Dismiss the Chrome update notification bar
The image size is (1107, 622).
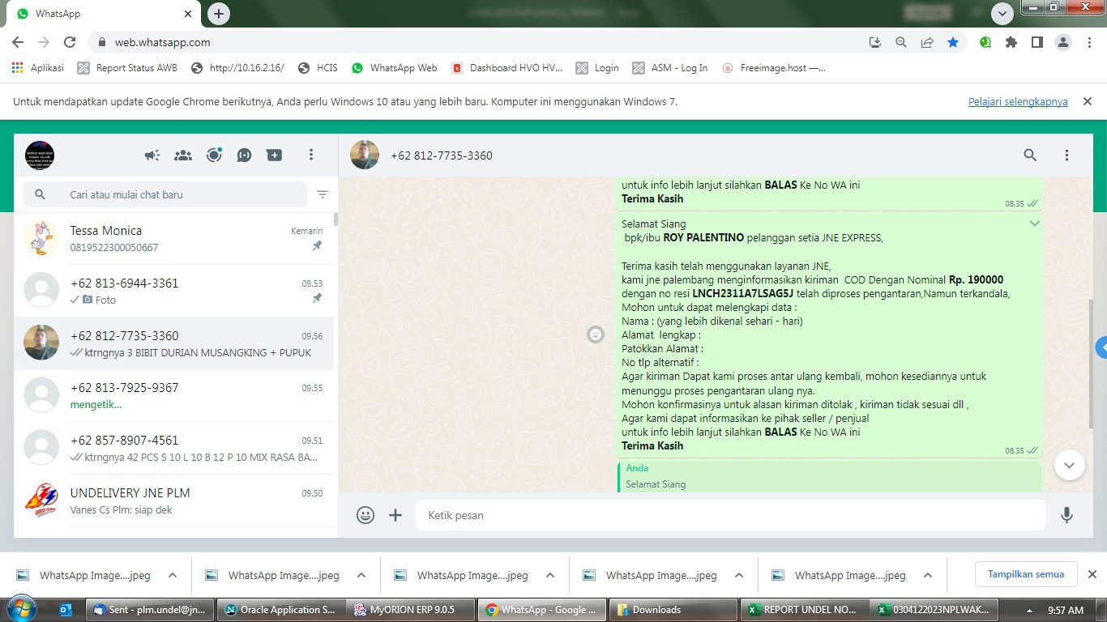click(x=1088, y=101)
